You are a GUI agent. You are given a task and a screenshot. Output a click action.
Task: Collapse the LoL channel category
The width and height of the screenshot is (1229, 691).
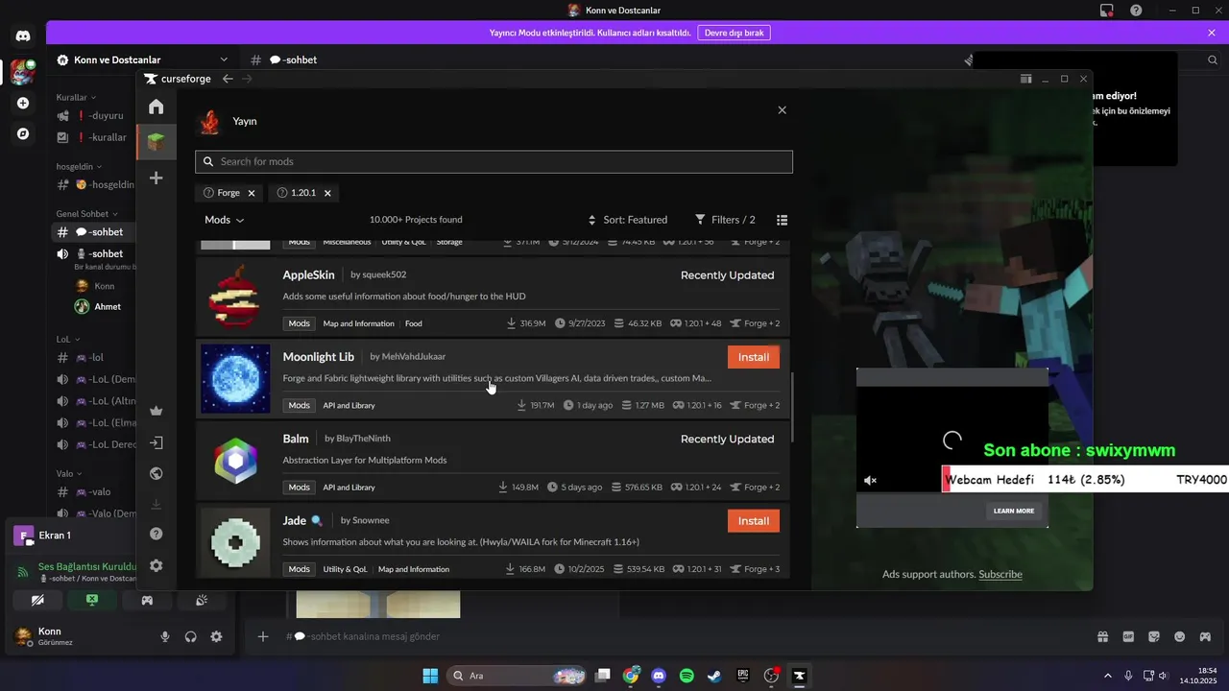tap(67, 339)
